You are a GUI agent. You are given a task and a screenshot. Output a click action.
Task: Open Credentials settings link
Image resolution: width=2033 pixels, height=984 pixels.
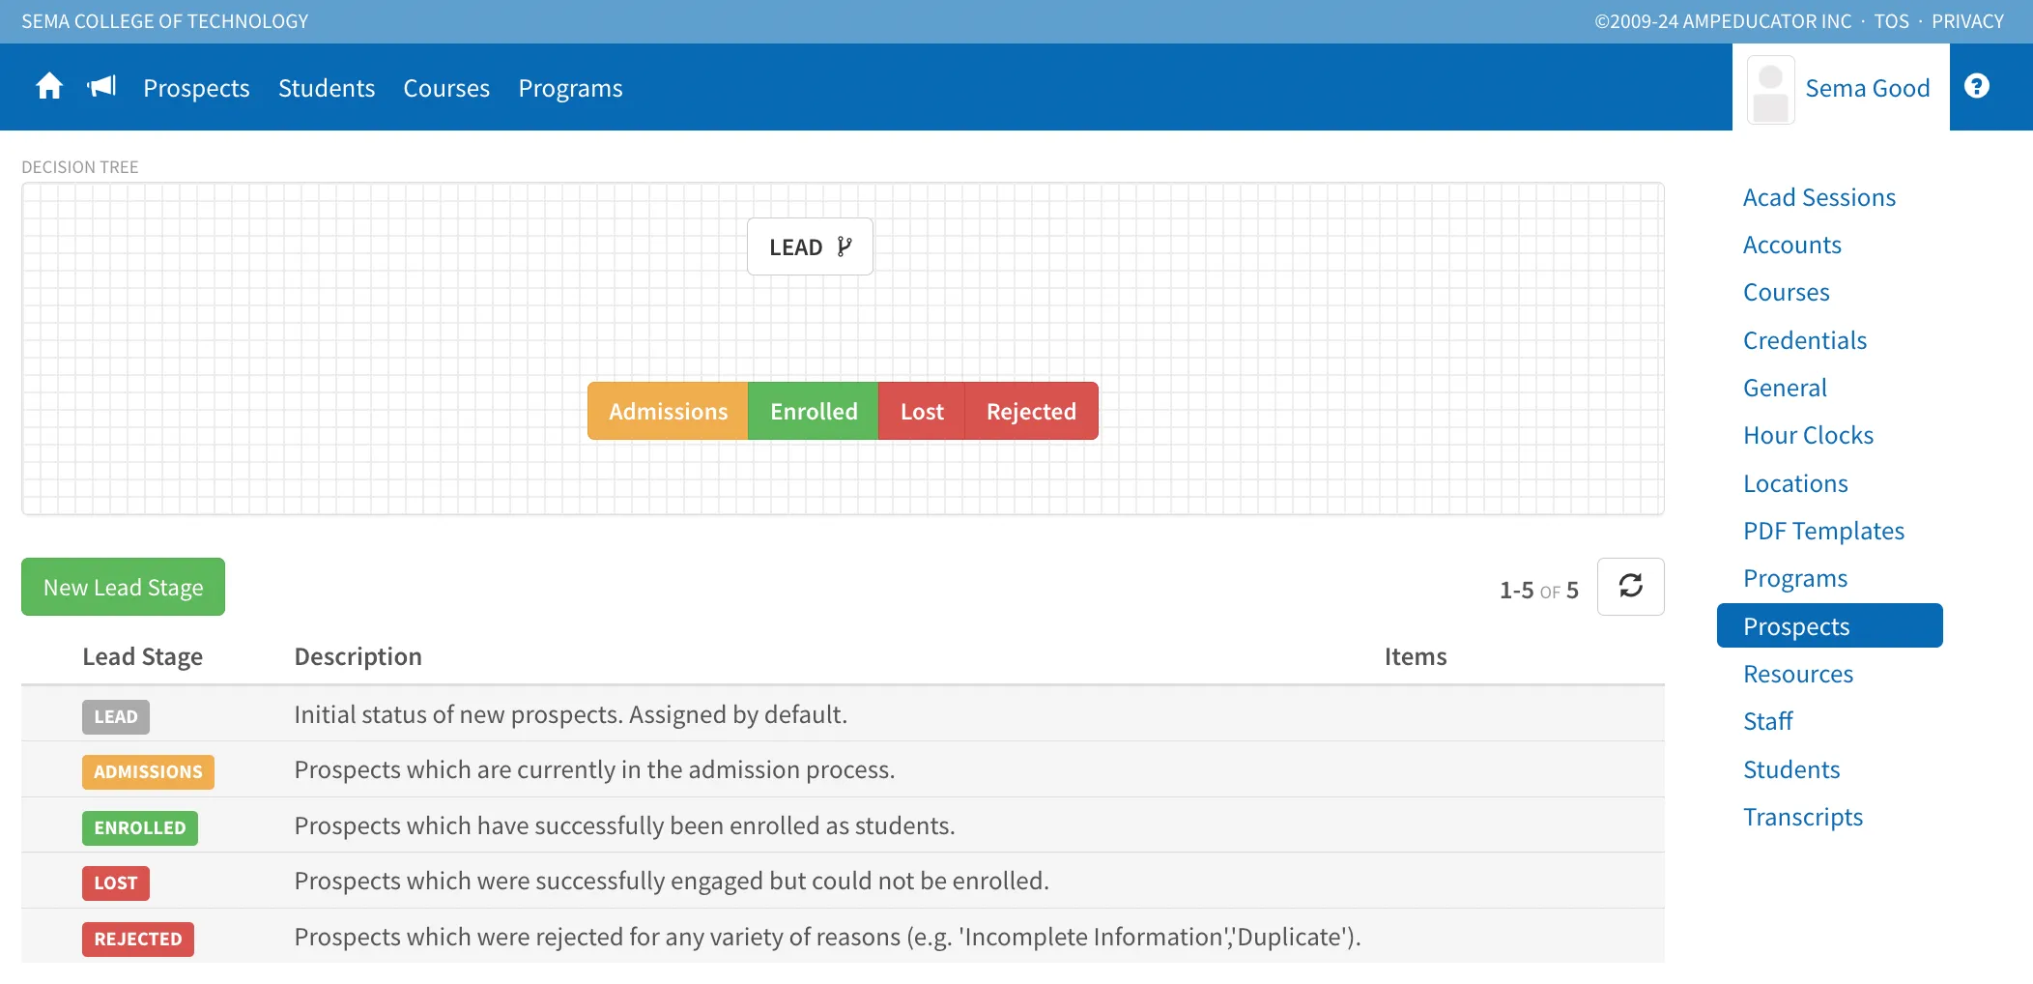tap(1804, 340)
